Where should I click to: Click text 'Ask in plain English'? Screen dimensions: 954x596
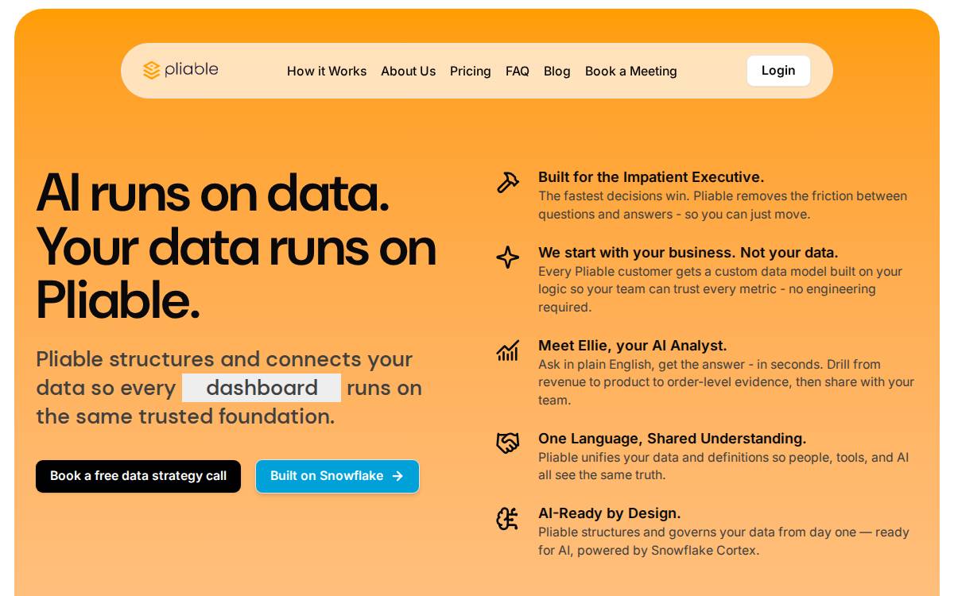coord(595,365)
